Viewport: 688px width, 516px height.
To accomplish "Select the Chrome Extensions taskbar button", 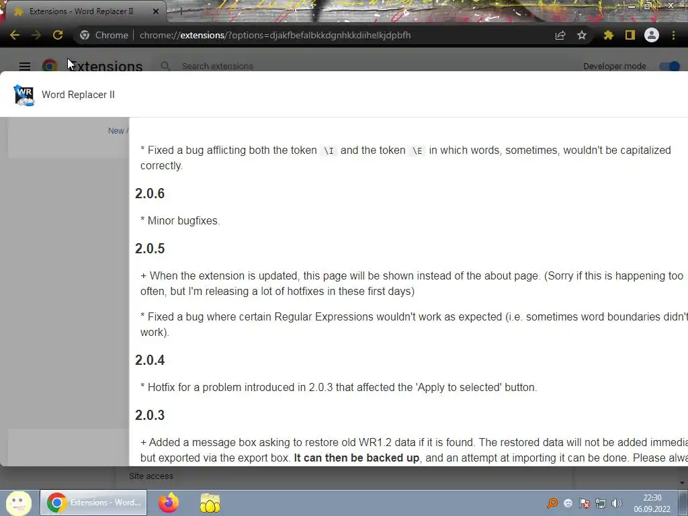I will pos(93,503).
